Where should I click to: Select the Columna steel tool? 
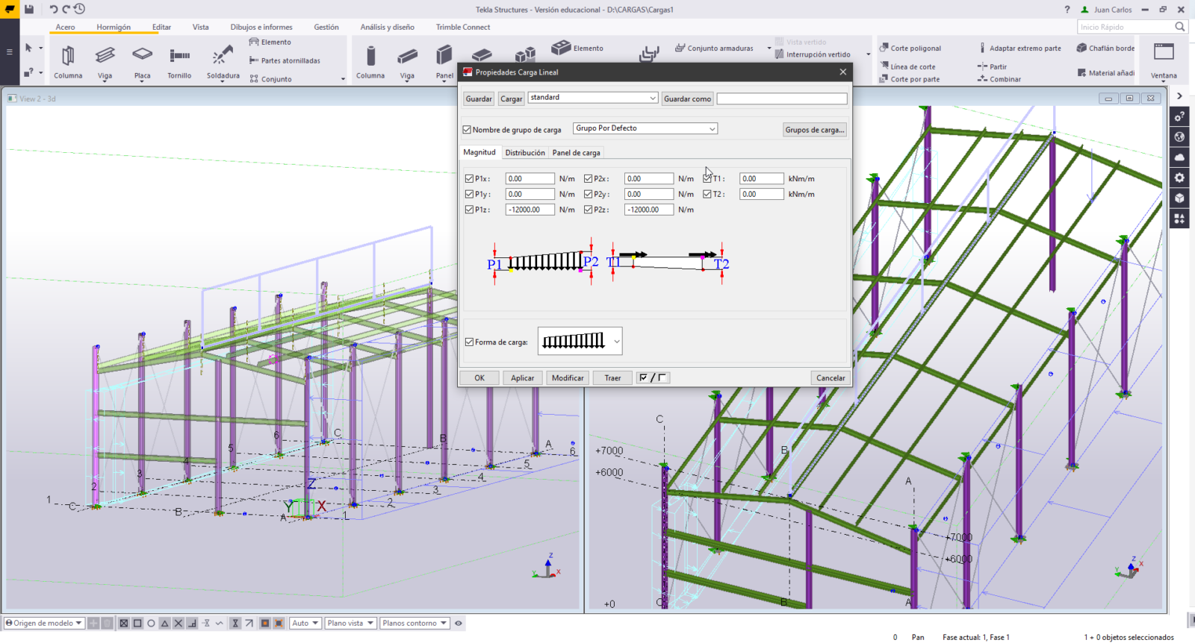[68, 61]
